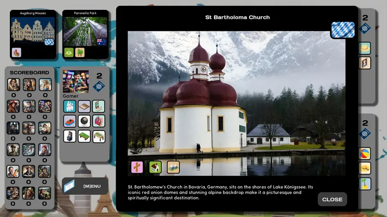This screenshot has width=387, height=217.
Task: Select the arcade cabinet icon
Action: click(x=70, y=136)
